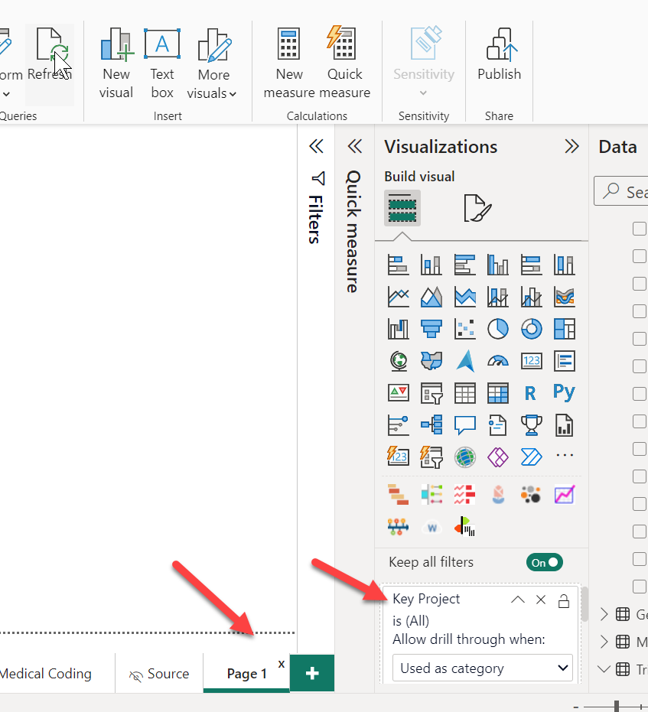Add a new report page
648x712 pixels.
point(312,673)
